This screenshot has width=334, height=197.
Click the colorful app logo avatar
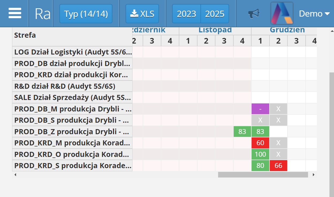[282, 13]
